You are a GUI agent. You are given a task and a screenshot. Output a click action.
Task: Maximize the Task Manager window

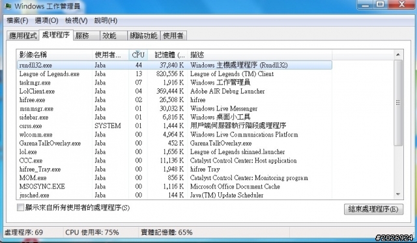(381, 5)
